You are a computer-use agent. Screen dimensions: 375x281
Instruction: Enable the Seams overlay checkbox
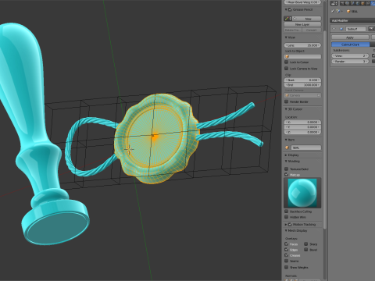(287, 261)
